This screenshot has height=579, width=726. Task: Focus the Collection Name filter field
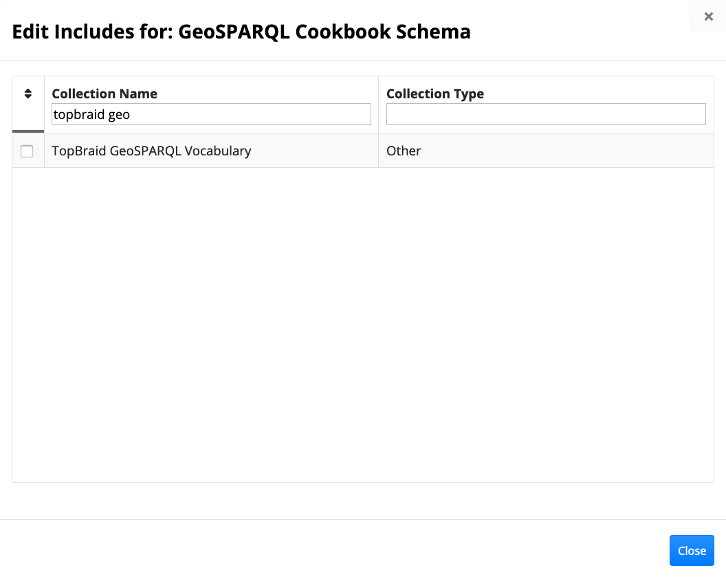click(x=211, y=114)
